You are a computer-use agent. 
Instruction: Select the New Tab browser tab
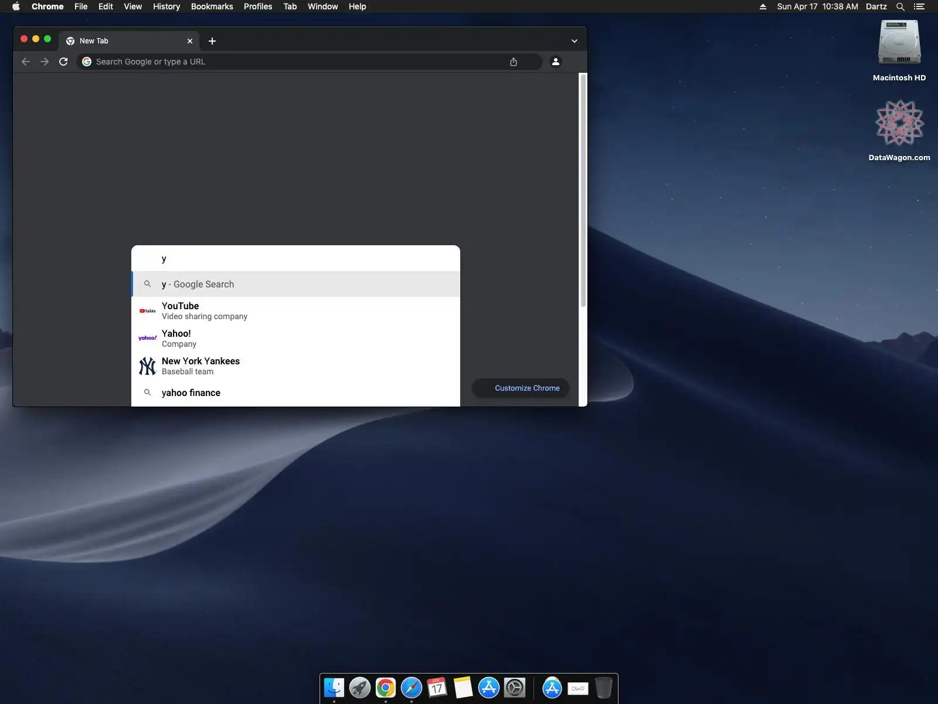129,41
